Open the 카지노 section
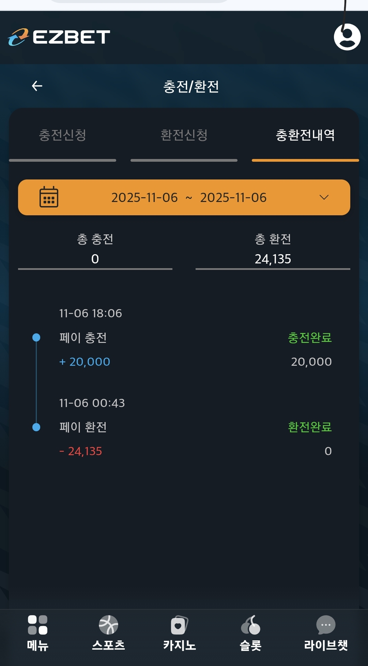This screenshot has width=368, height=666. 179,625
